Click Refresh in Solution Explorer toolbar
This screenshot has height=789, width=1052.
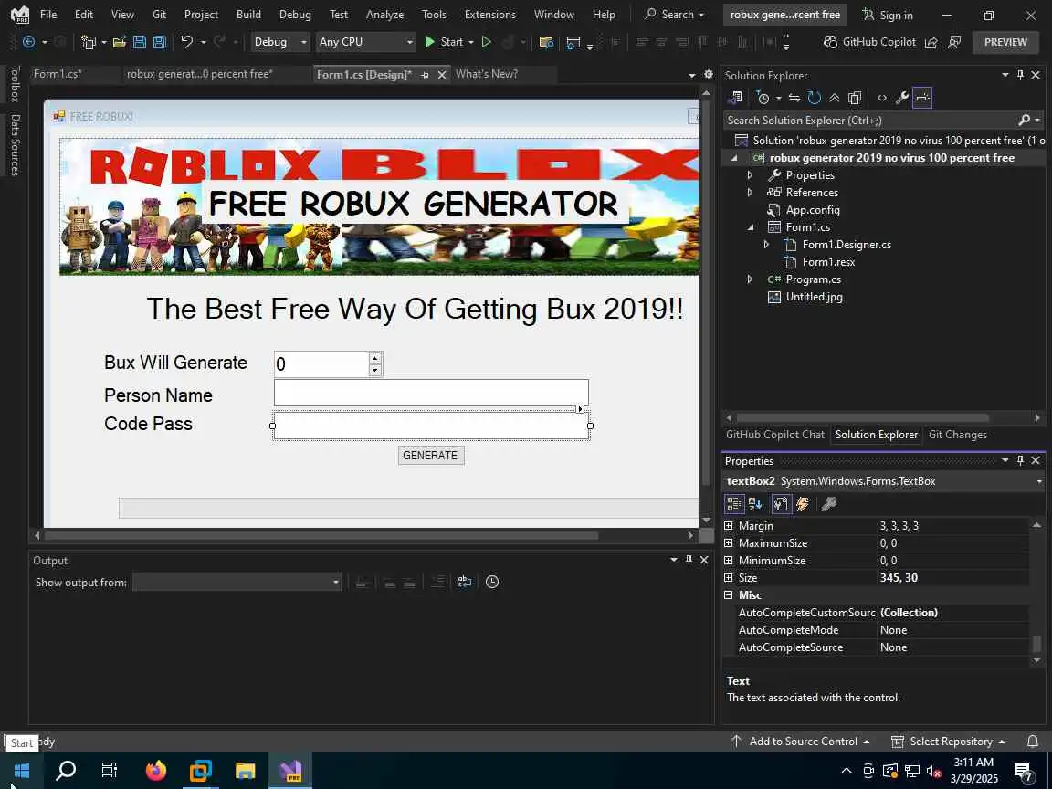click(x=815, y=98)
